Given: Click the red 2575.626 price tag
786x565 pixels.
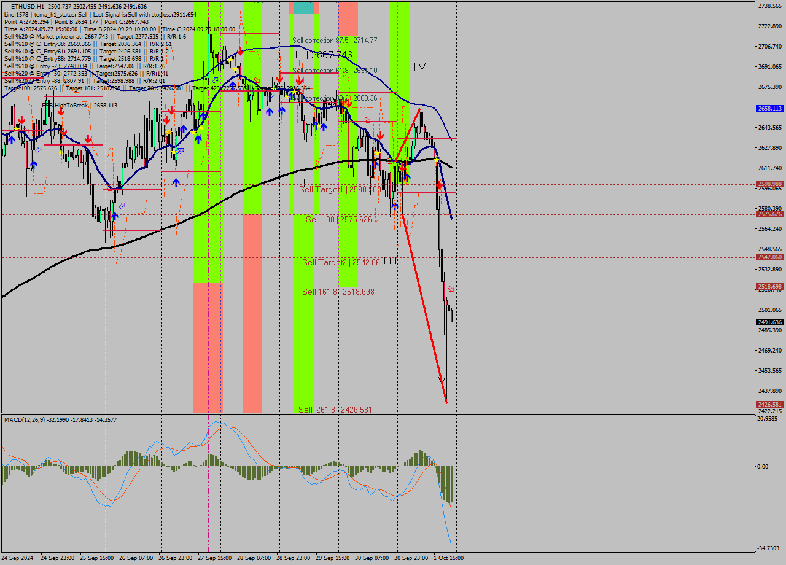Looking at the screenshot, I should [x=770, y=214].
